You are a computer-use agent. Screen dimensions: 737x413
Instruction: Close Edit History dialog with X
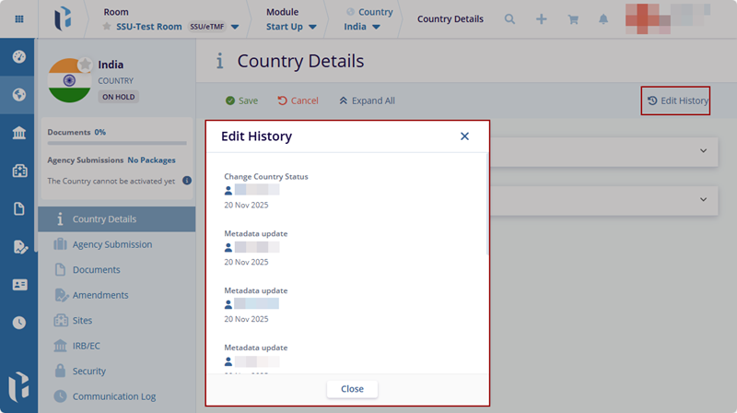pyautogui.click(x=464, y=136)
